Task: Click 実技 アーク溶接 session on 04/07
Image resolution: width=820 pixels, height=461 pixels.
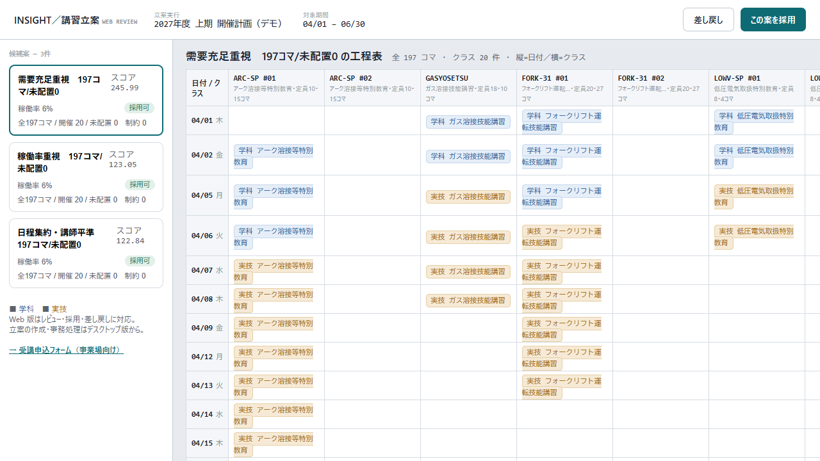Action: pyautogui.click(x=274, y=271)
